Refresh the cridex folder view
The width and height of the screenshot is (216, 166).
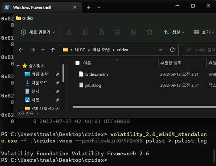tap(172, 50)
